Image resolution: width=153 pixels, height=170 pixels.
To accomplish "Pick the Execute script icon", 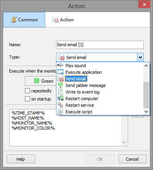I will click(x=60, y=112).
